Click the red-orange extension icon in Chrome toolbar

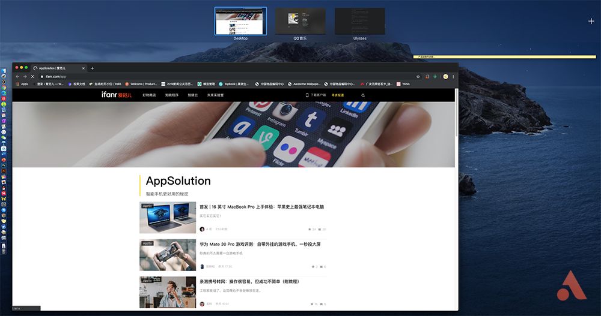427,77
